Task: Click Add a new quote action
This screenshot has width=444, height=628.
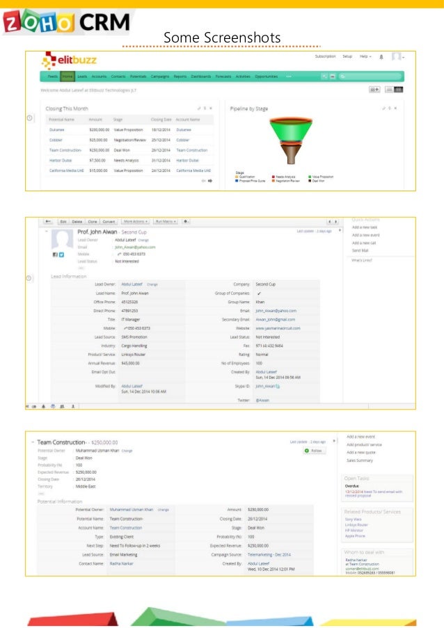Action: pyautogui.click(x=360, y=453)
